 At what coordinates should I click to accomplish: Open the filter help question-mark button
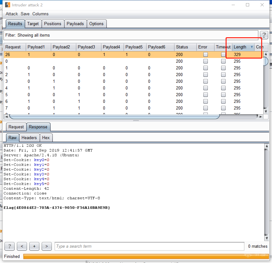click(264, 35)
